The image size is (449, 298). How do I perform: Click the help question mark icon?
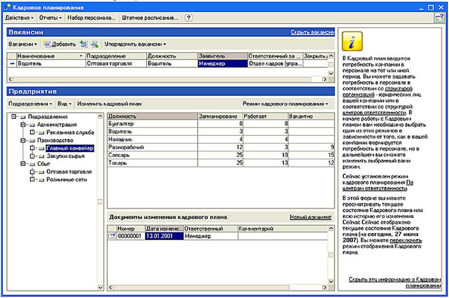188,18
